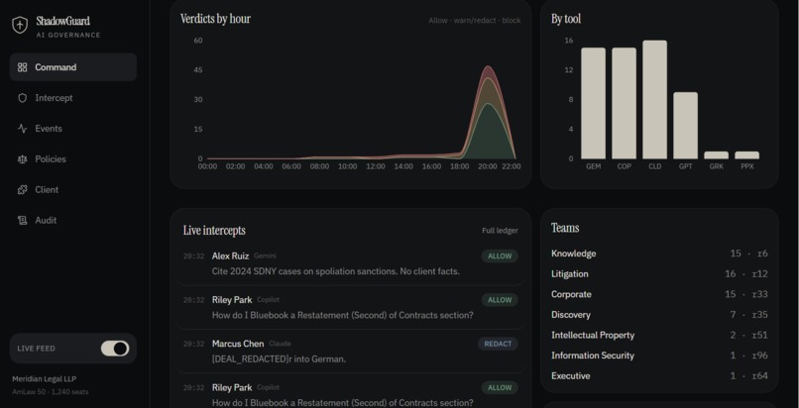Open the Client menu item
The image size is (799, 408).
pos(73,189)
